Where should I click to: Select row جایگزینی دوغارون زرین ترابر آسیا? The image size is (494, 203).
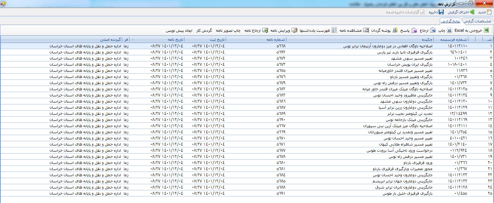click(x=247, y=108)
